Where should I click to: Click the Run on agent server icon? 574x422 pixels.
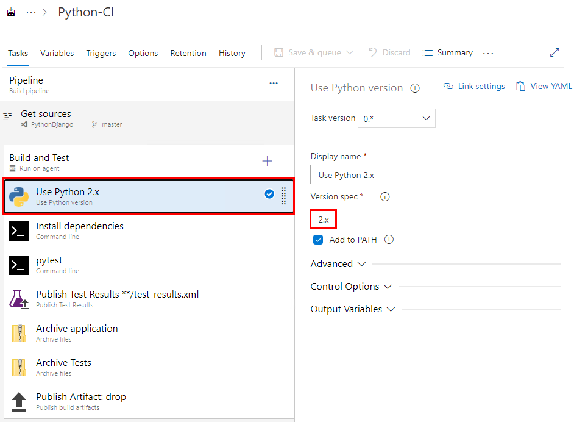(12, 168)
